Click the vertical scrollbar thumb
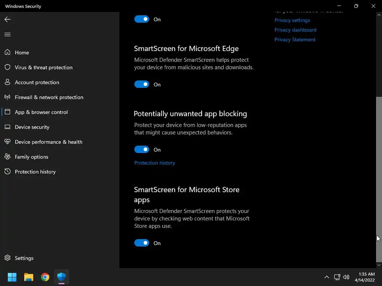 (379, 179)
